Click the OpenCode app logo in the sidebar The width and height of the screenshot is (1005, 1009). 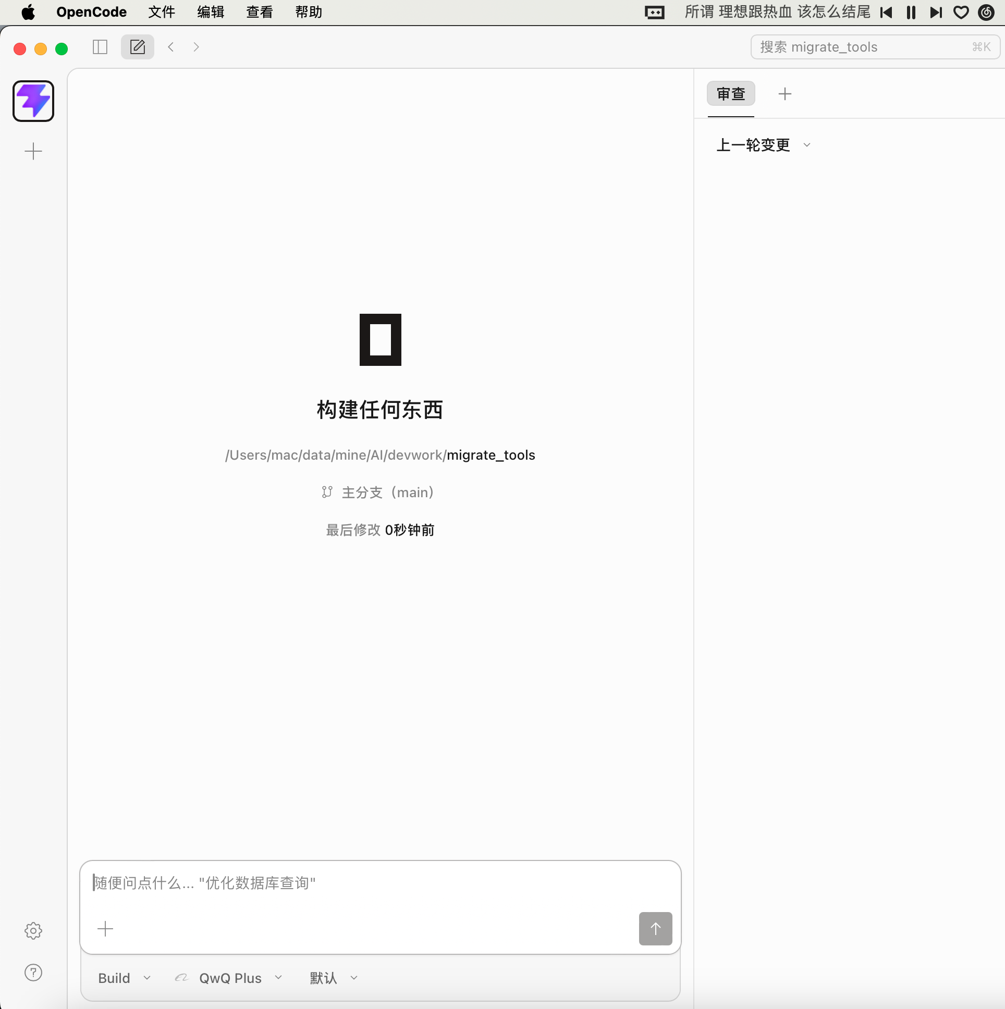(33, 101)
